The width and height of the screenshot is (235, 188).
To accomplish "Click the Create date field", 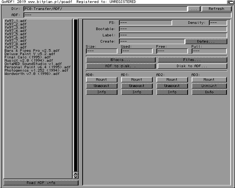I will pos(152,41).
